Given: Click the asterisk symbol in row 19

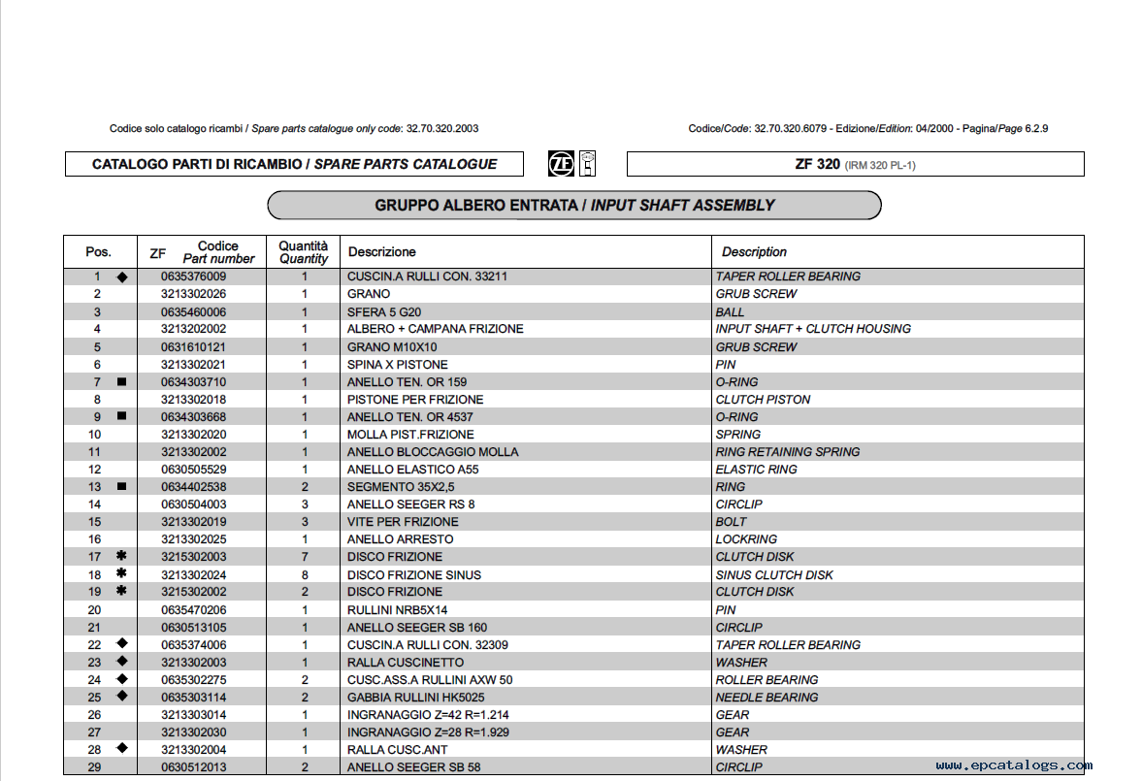Looking at the screenshot, I should pyautogui.click(x=121, y=591).
